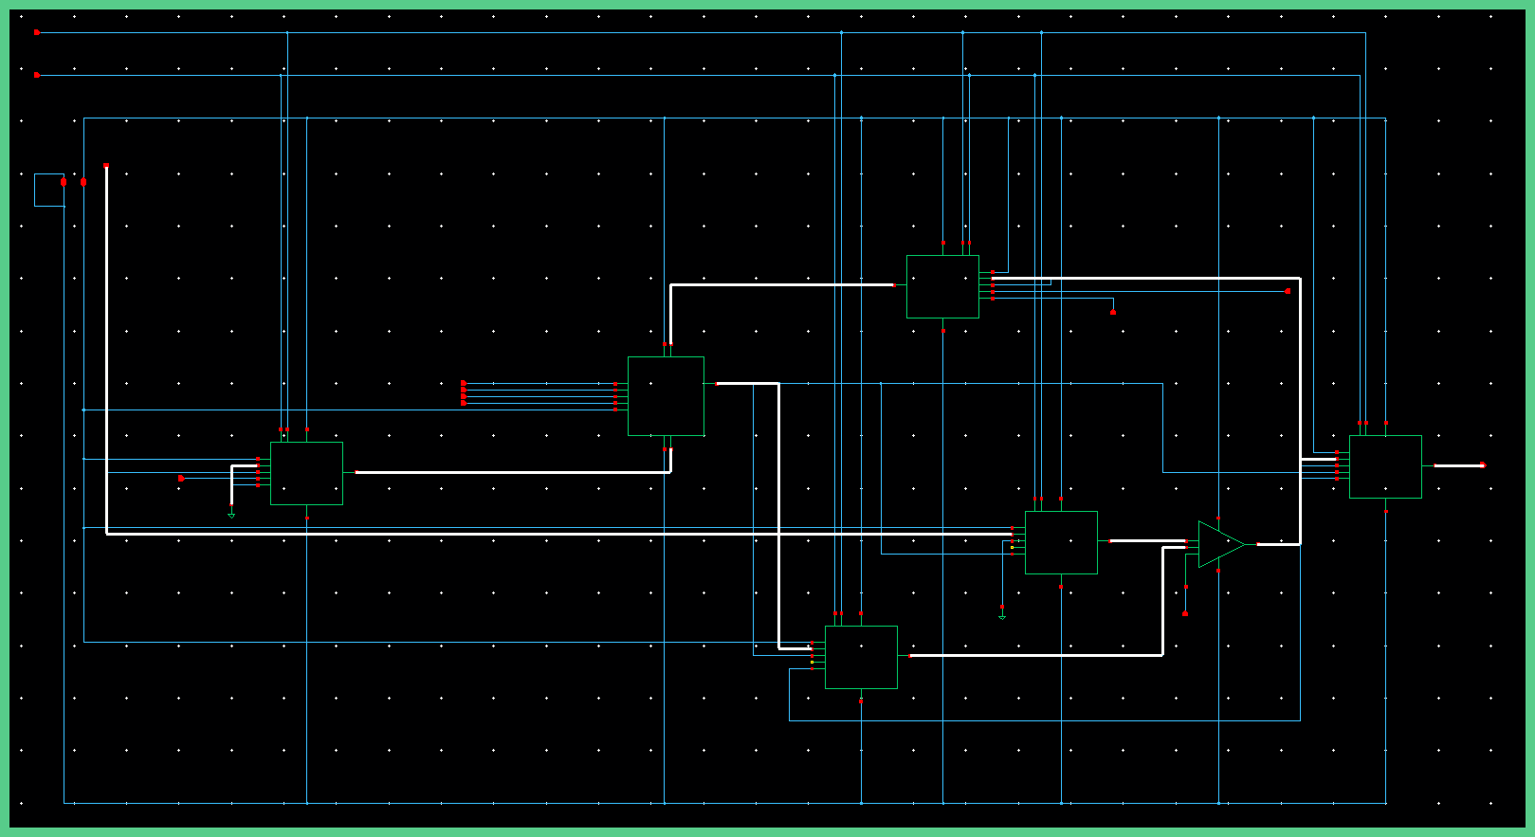The image size is (1535, 837).
Task: Select the gray block feeding the triangle buffer
Action: coord(1061,542)
